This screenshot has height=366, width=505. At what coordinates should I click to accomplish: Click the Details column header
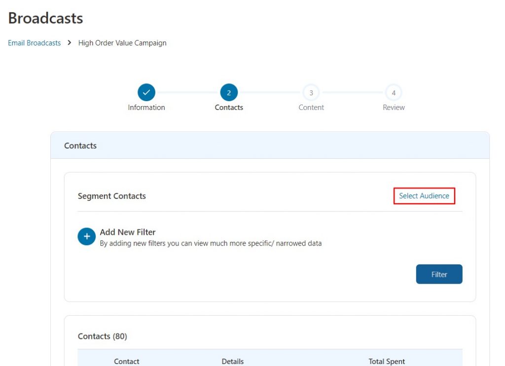coord(233,362)
